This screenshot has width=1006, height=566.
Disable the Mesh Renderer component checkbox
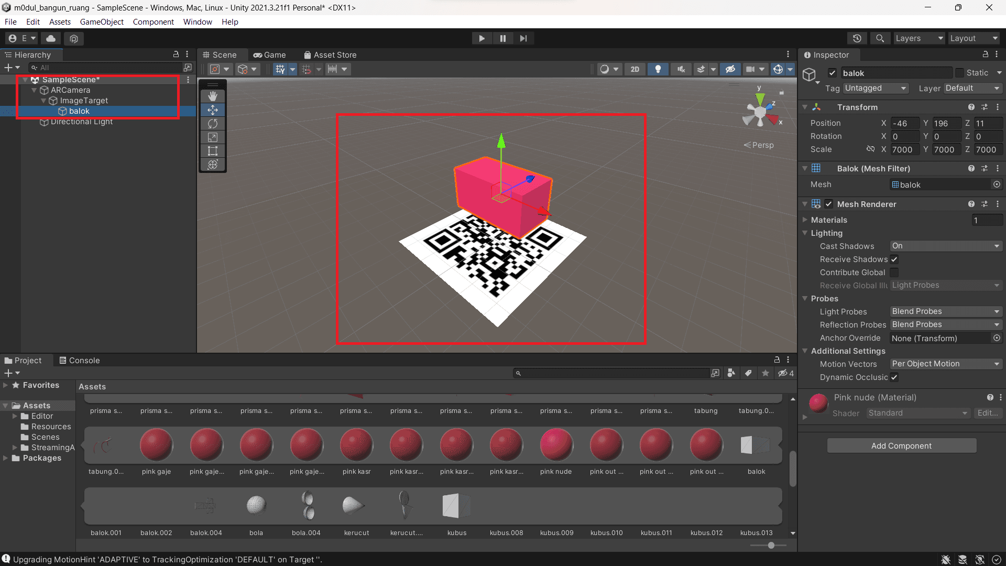click(x=829, y=204)
